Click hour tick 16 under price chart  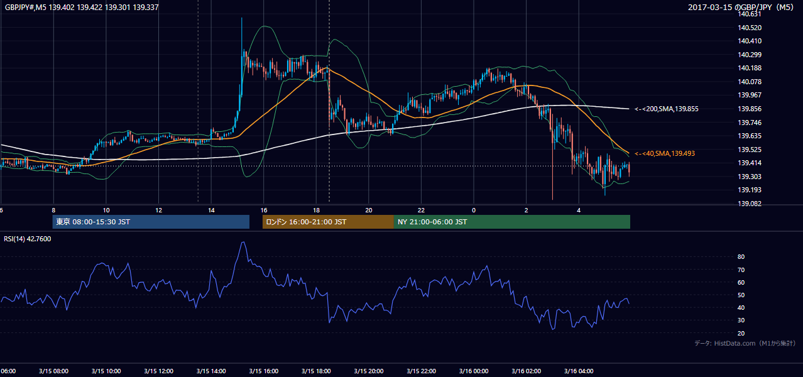[x=264, y=210]
